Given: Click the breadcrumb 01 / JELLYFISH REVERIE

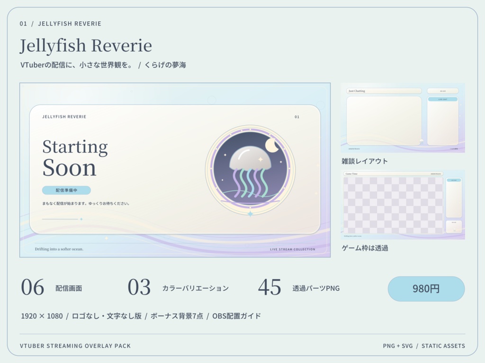Looking at the screenshot, I should (60, 24).
